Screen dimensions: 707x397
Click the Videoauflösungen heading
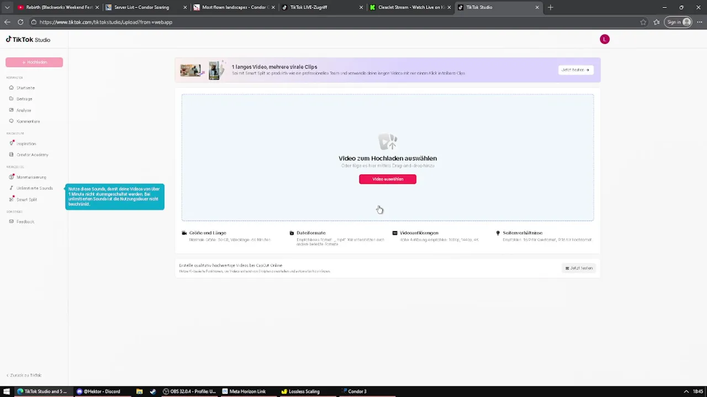(419, 233)
